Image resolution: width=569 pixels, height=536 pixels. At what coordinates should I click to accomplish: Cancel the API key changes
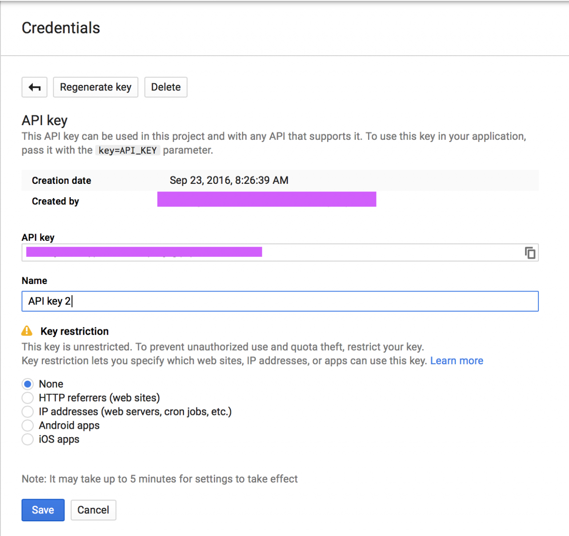pos(93,510)
